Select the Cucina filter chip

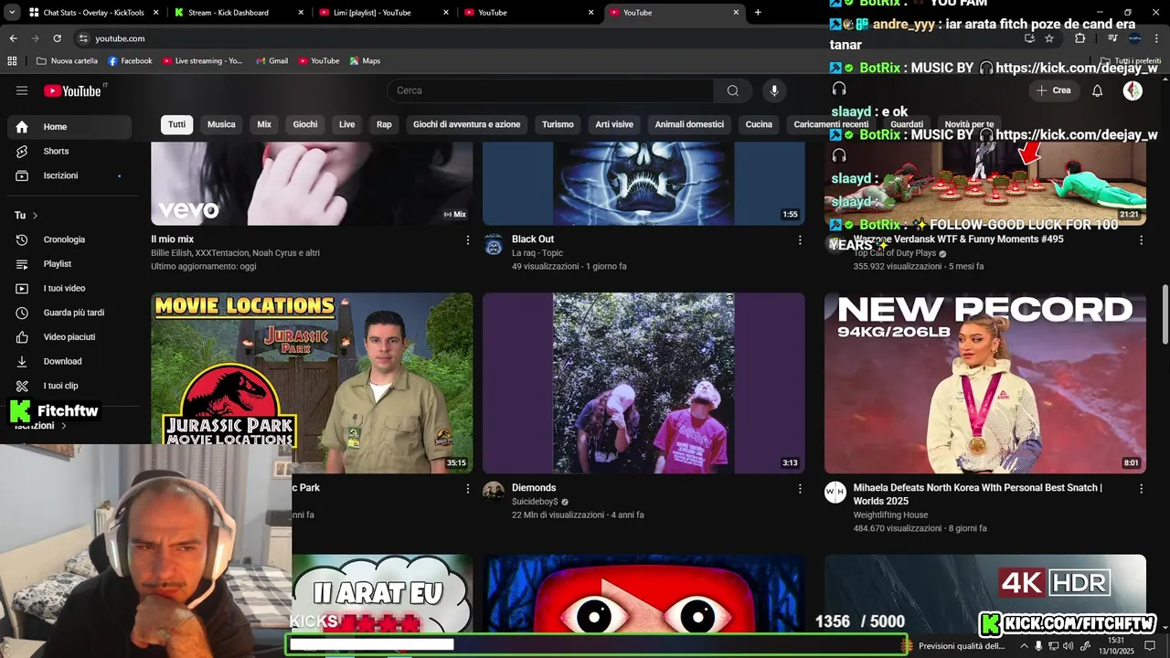[x=759, y=124]
